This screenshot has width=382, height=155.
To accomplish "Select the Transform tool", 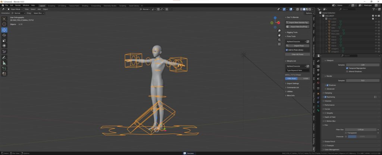I will (4, 45).
